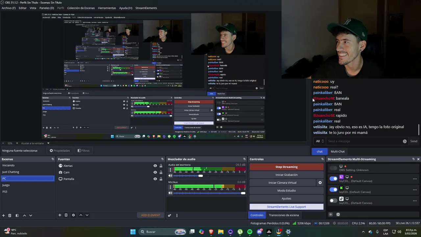Mute Audio del escritorio speaker icon

[170, 176]
